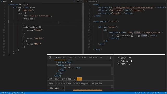Screen dimensions: 167x94
Task: Open the DOM Breakpoints sub-tab
Action: pos(81,83)
